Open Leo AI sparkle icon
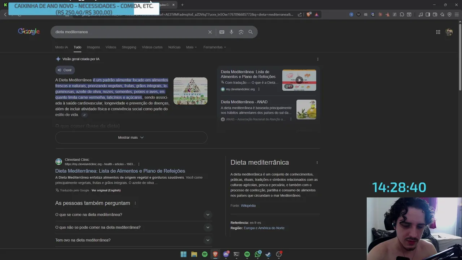 pos(442,14)
